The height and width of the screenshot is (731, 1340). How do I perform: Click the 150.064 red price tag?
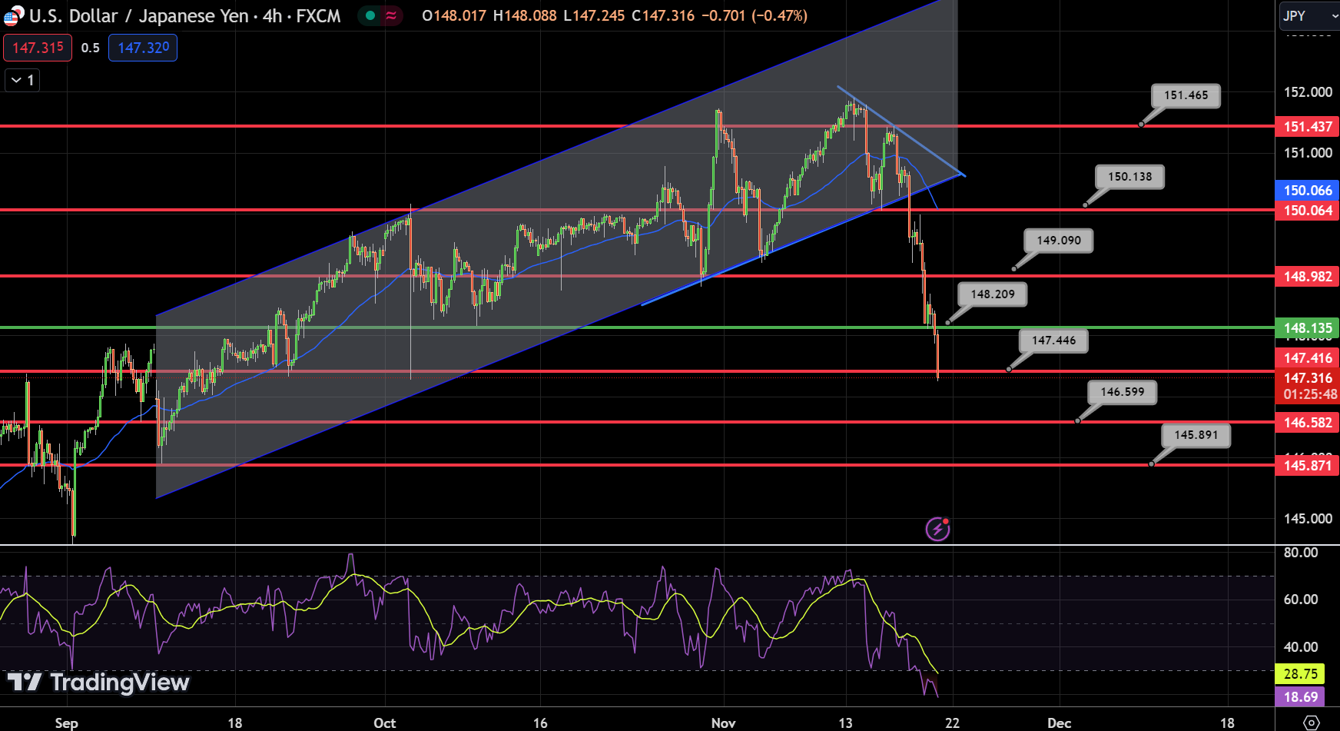(1307, 211)
